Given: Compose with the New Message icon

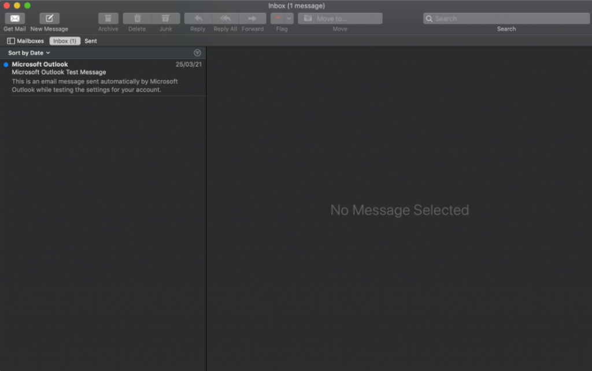Looking at the screenshot, I should (49, 19).
